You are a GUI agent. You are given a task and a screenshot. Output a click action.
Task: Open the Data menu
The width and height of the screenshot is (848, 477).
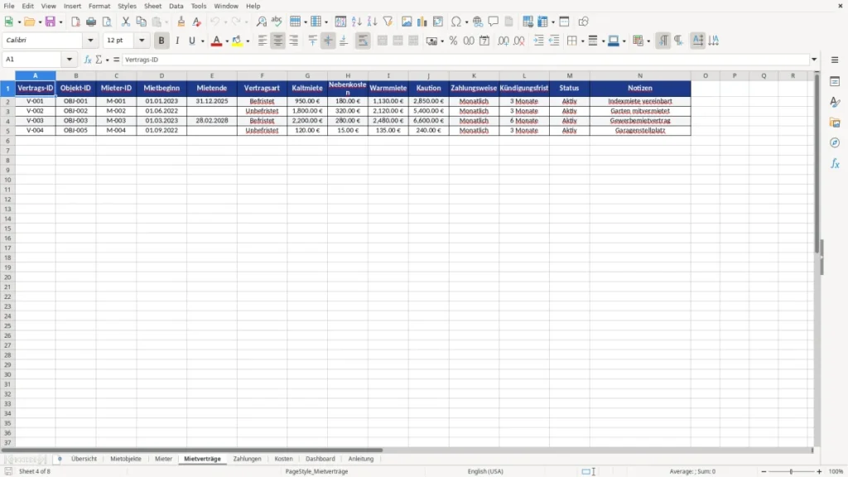click(176, 6)
